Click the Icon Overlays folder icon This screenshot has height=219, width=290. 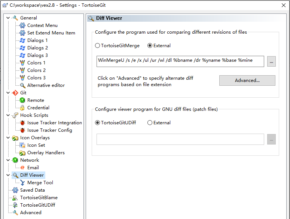coord(15,138)
